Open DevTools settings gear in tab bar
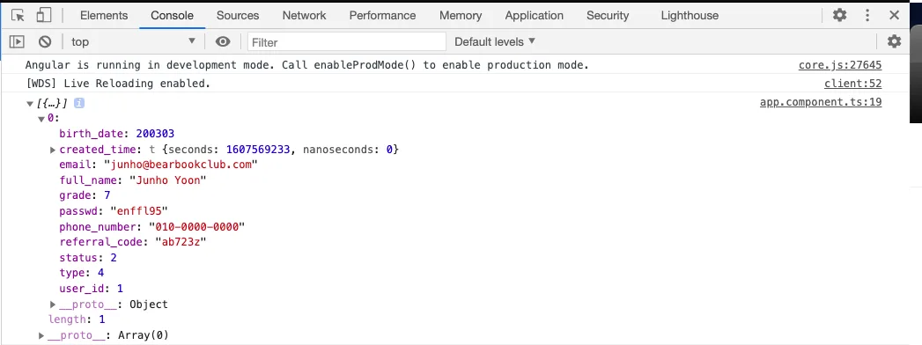 click(x=840, y=15)
